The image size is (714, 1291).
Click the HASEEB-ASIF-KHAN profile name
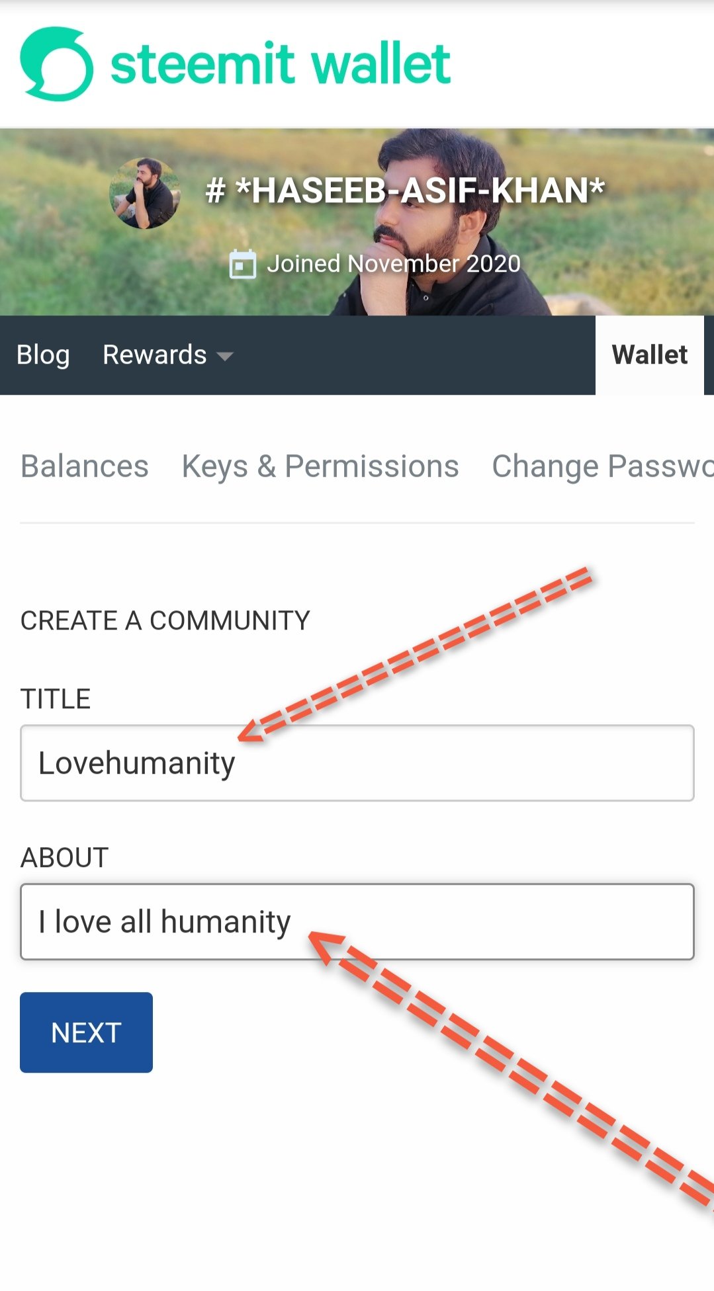pyautogui.click(x=405, y=190)
